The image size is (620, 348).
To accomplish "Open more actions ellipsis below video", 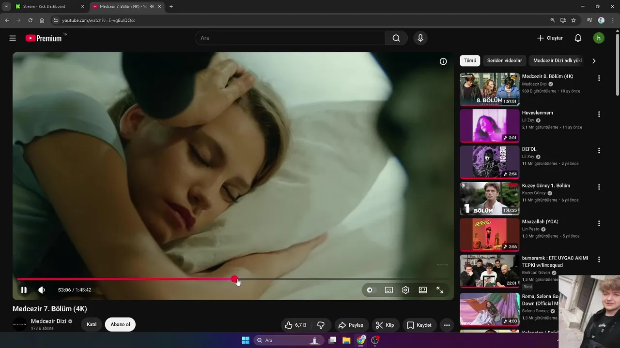I will coord(447,325).
